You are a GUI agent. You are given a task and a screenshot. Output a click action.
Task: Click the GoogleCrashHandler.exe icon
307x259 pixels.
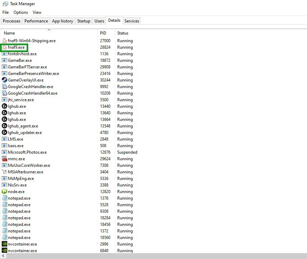point(4,86)
